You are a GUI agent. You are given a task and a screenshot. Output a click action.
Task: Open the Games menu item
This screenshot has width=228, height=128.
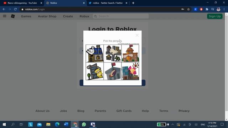click(26, 16)
